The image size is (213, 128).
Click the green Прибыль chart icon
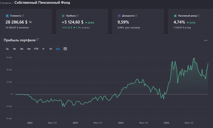(63, 15)
